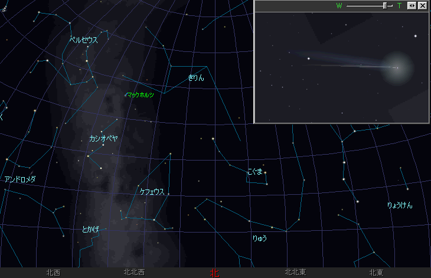Click the zoom slider handle in the inset
Screen dimensions: 431x278
point(385,5)
